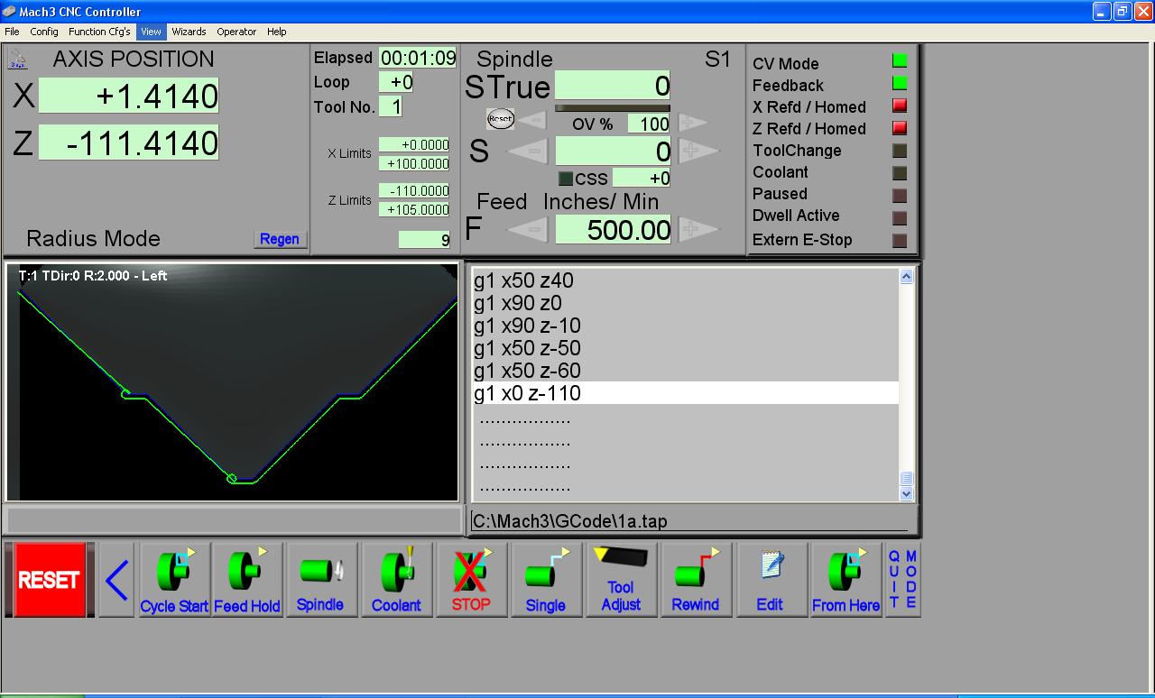The image size is (1155, 698).
Task: Toggle the CV Mode LED indicator
Action: (899, 61)
